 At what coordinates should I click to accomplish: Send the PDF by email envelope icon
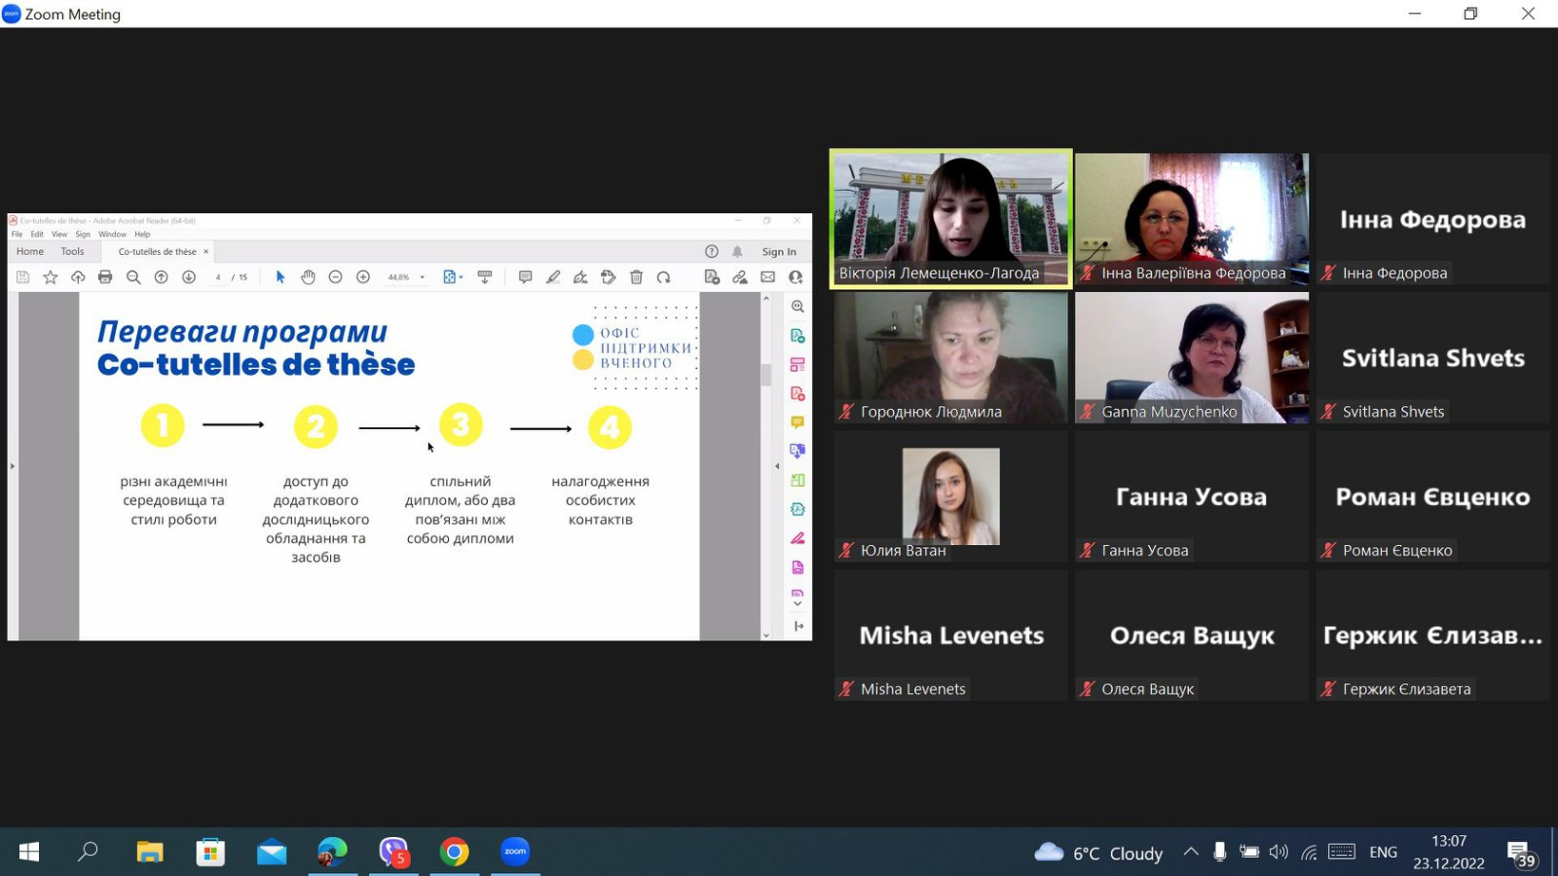[x=767, y=277]
